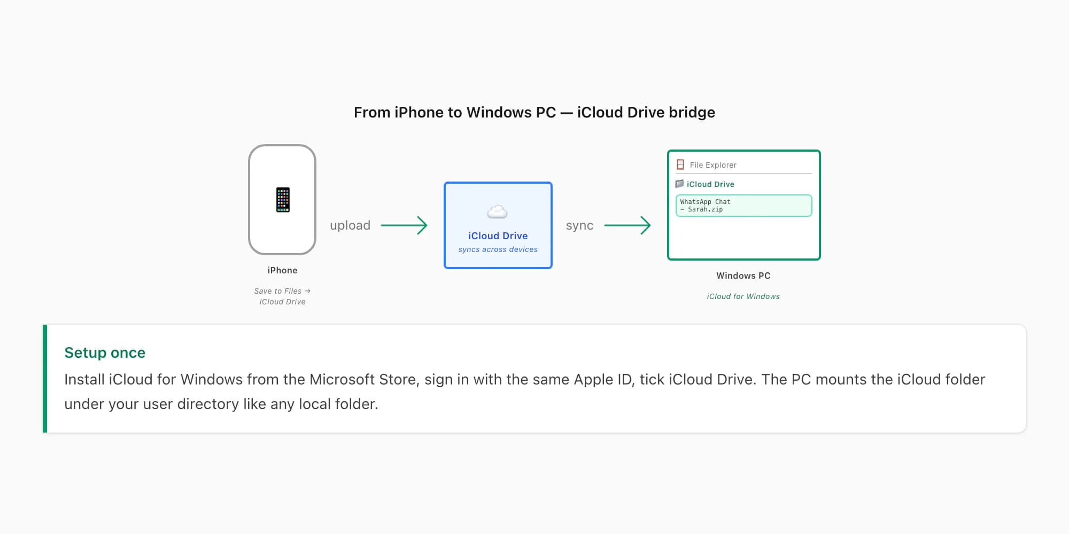This screenshot has height=534, width=1069.
Task: Click the folder icon beside iCloud Drive
Action: tap(679, 184)
